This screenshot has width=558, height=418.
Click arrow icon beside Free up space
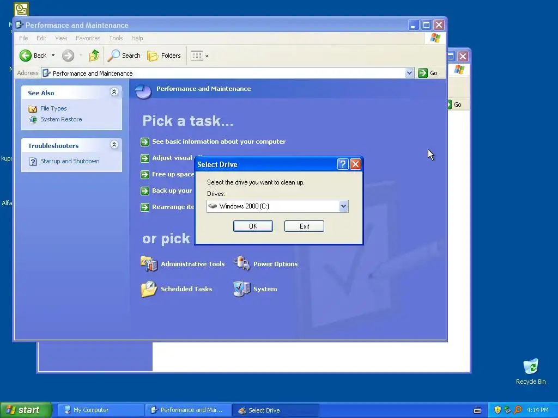(145, 175)
